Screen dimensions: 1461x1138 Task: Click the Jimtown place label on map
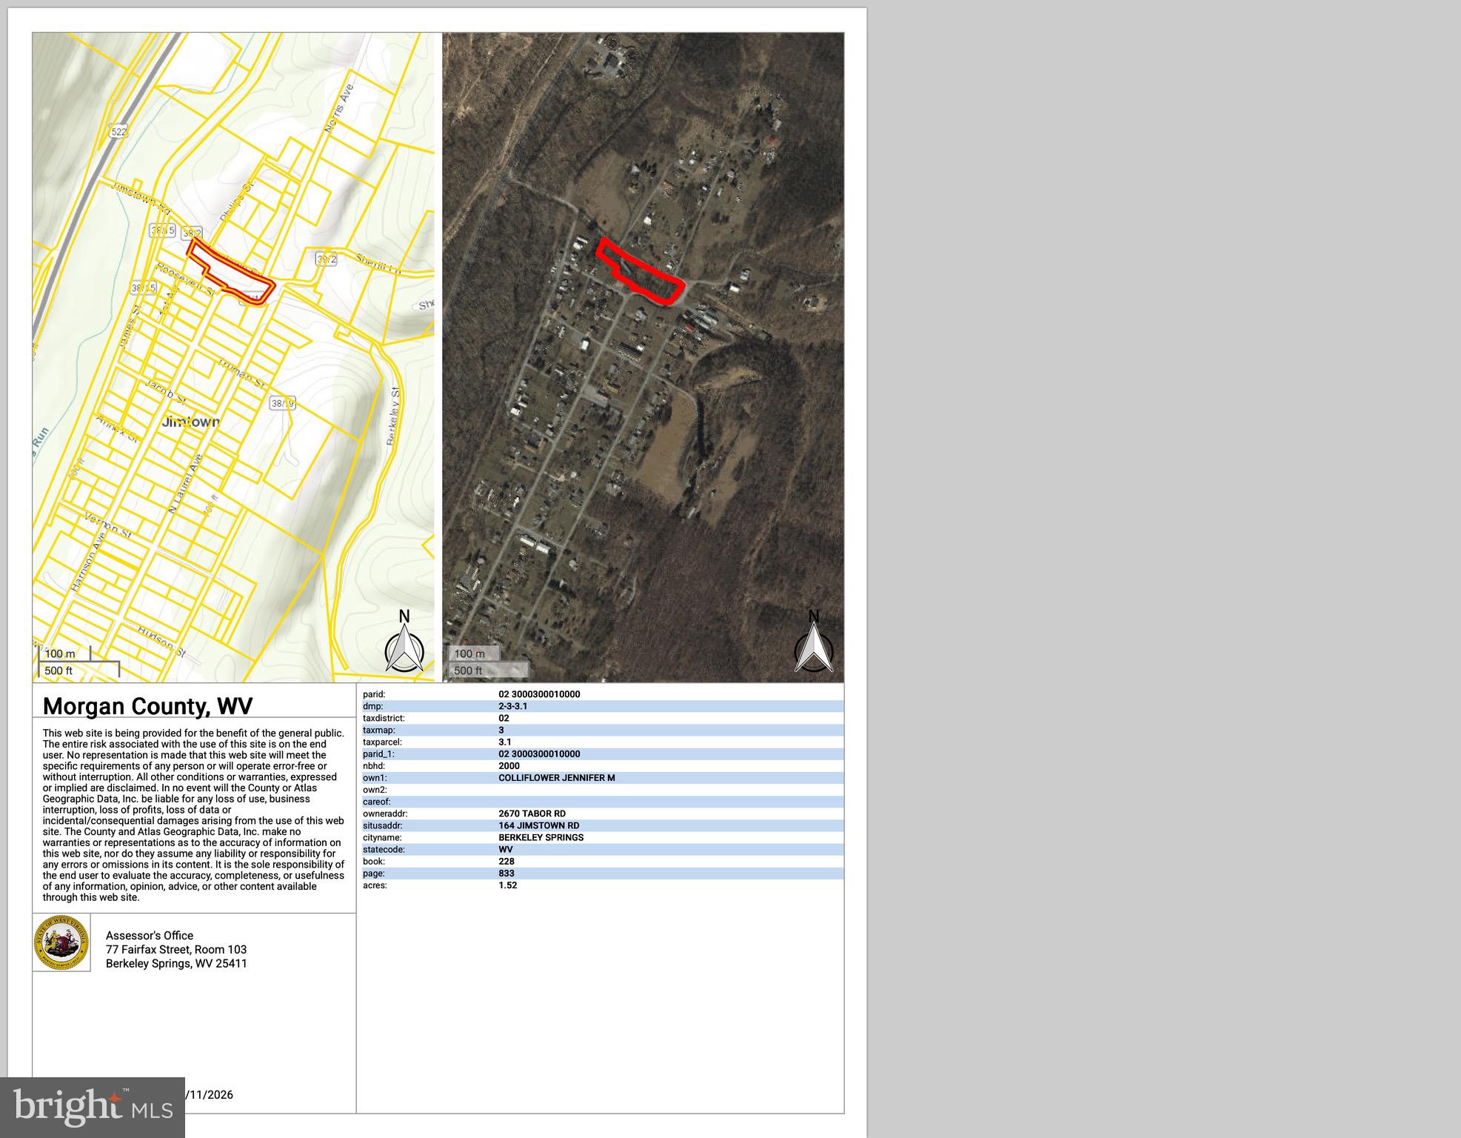(x=190, y=422)
